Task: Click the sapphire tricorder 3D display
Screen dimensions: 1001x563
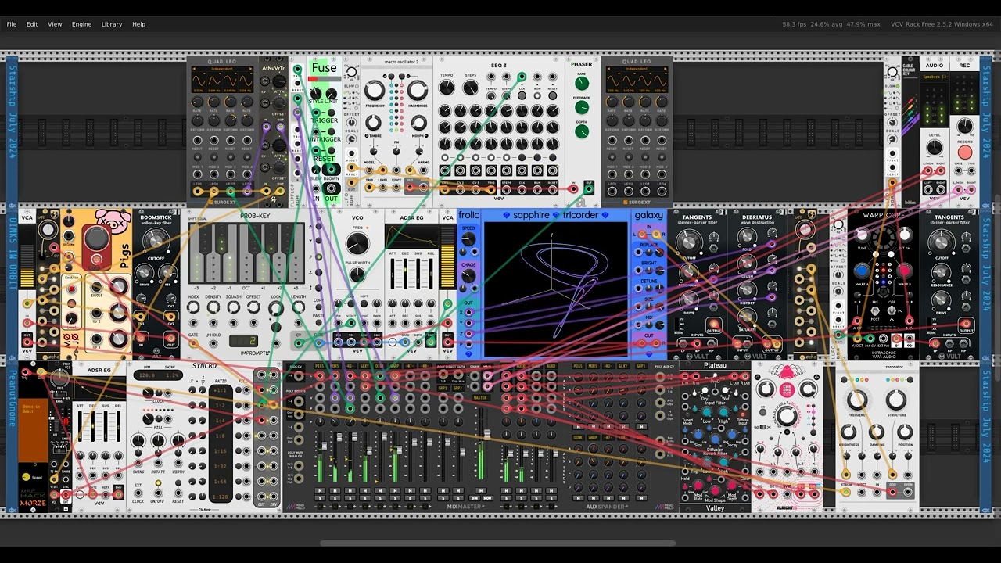Action: tap(556, 289)
